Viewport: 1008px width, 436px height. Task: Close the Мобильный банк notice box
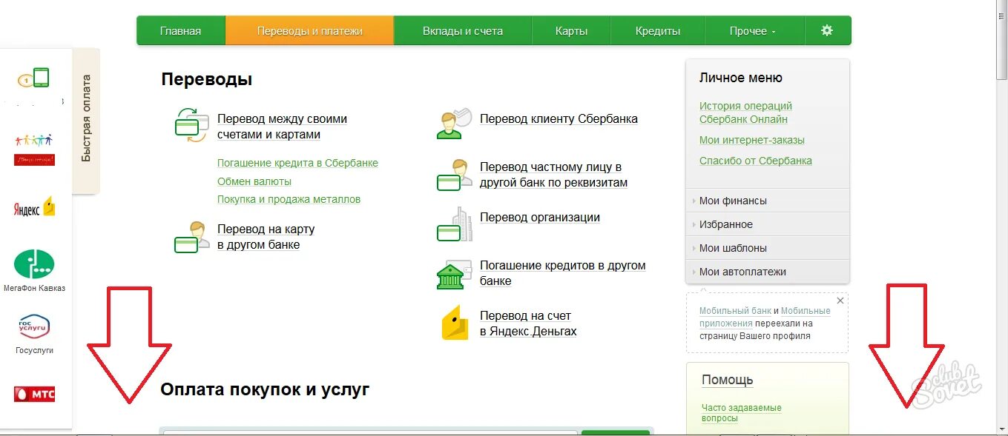tap(840, 301)
